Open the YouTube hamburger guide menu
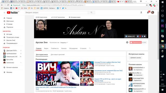The image size is (166, 93). tap(4, 13)
